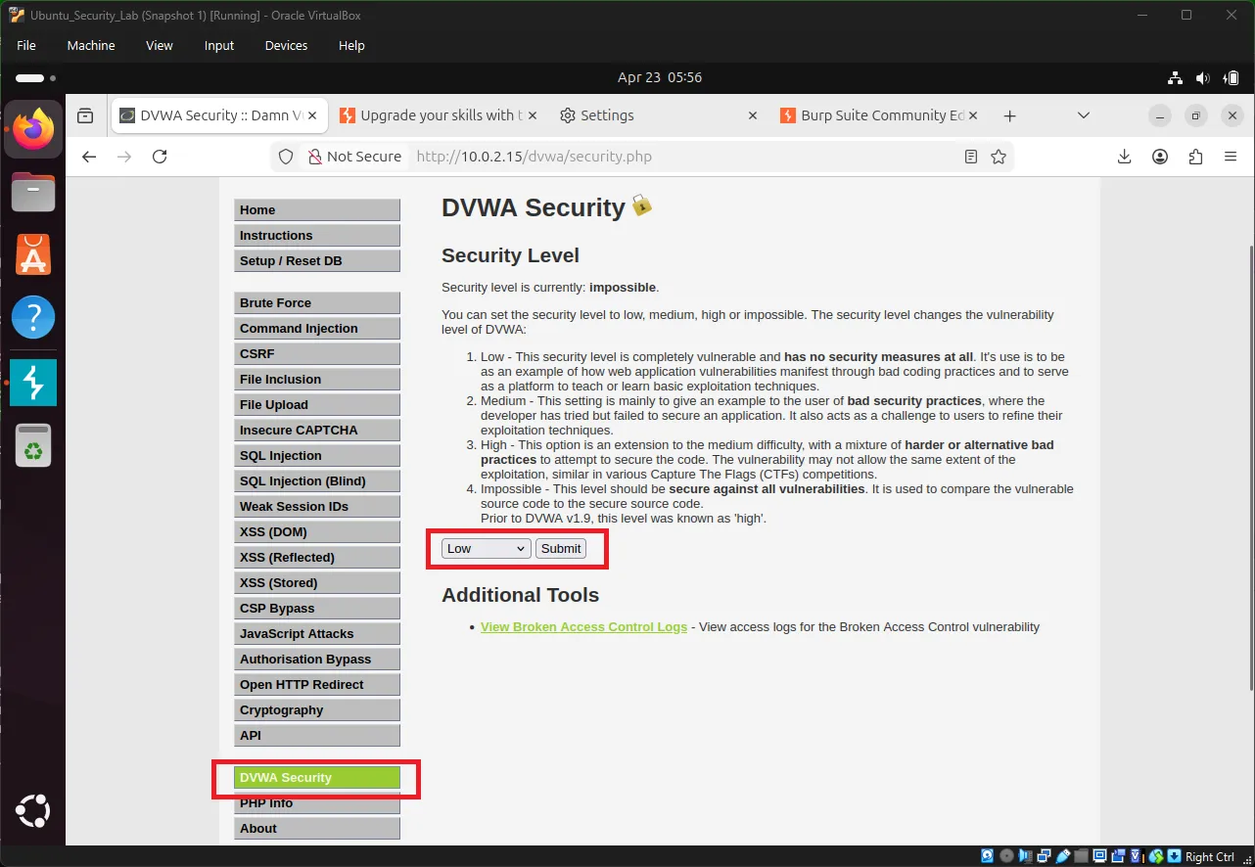This screenshot has height=867, width=1255.
Task: Open the Machine menu in VirtualBox
Action: [90, 45]
